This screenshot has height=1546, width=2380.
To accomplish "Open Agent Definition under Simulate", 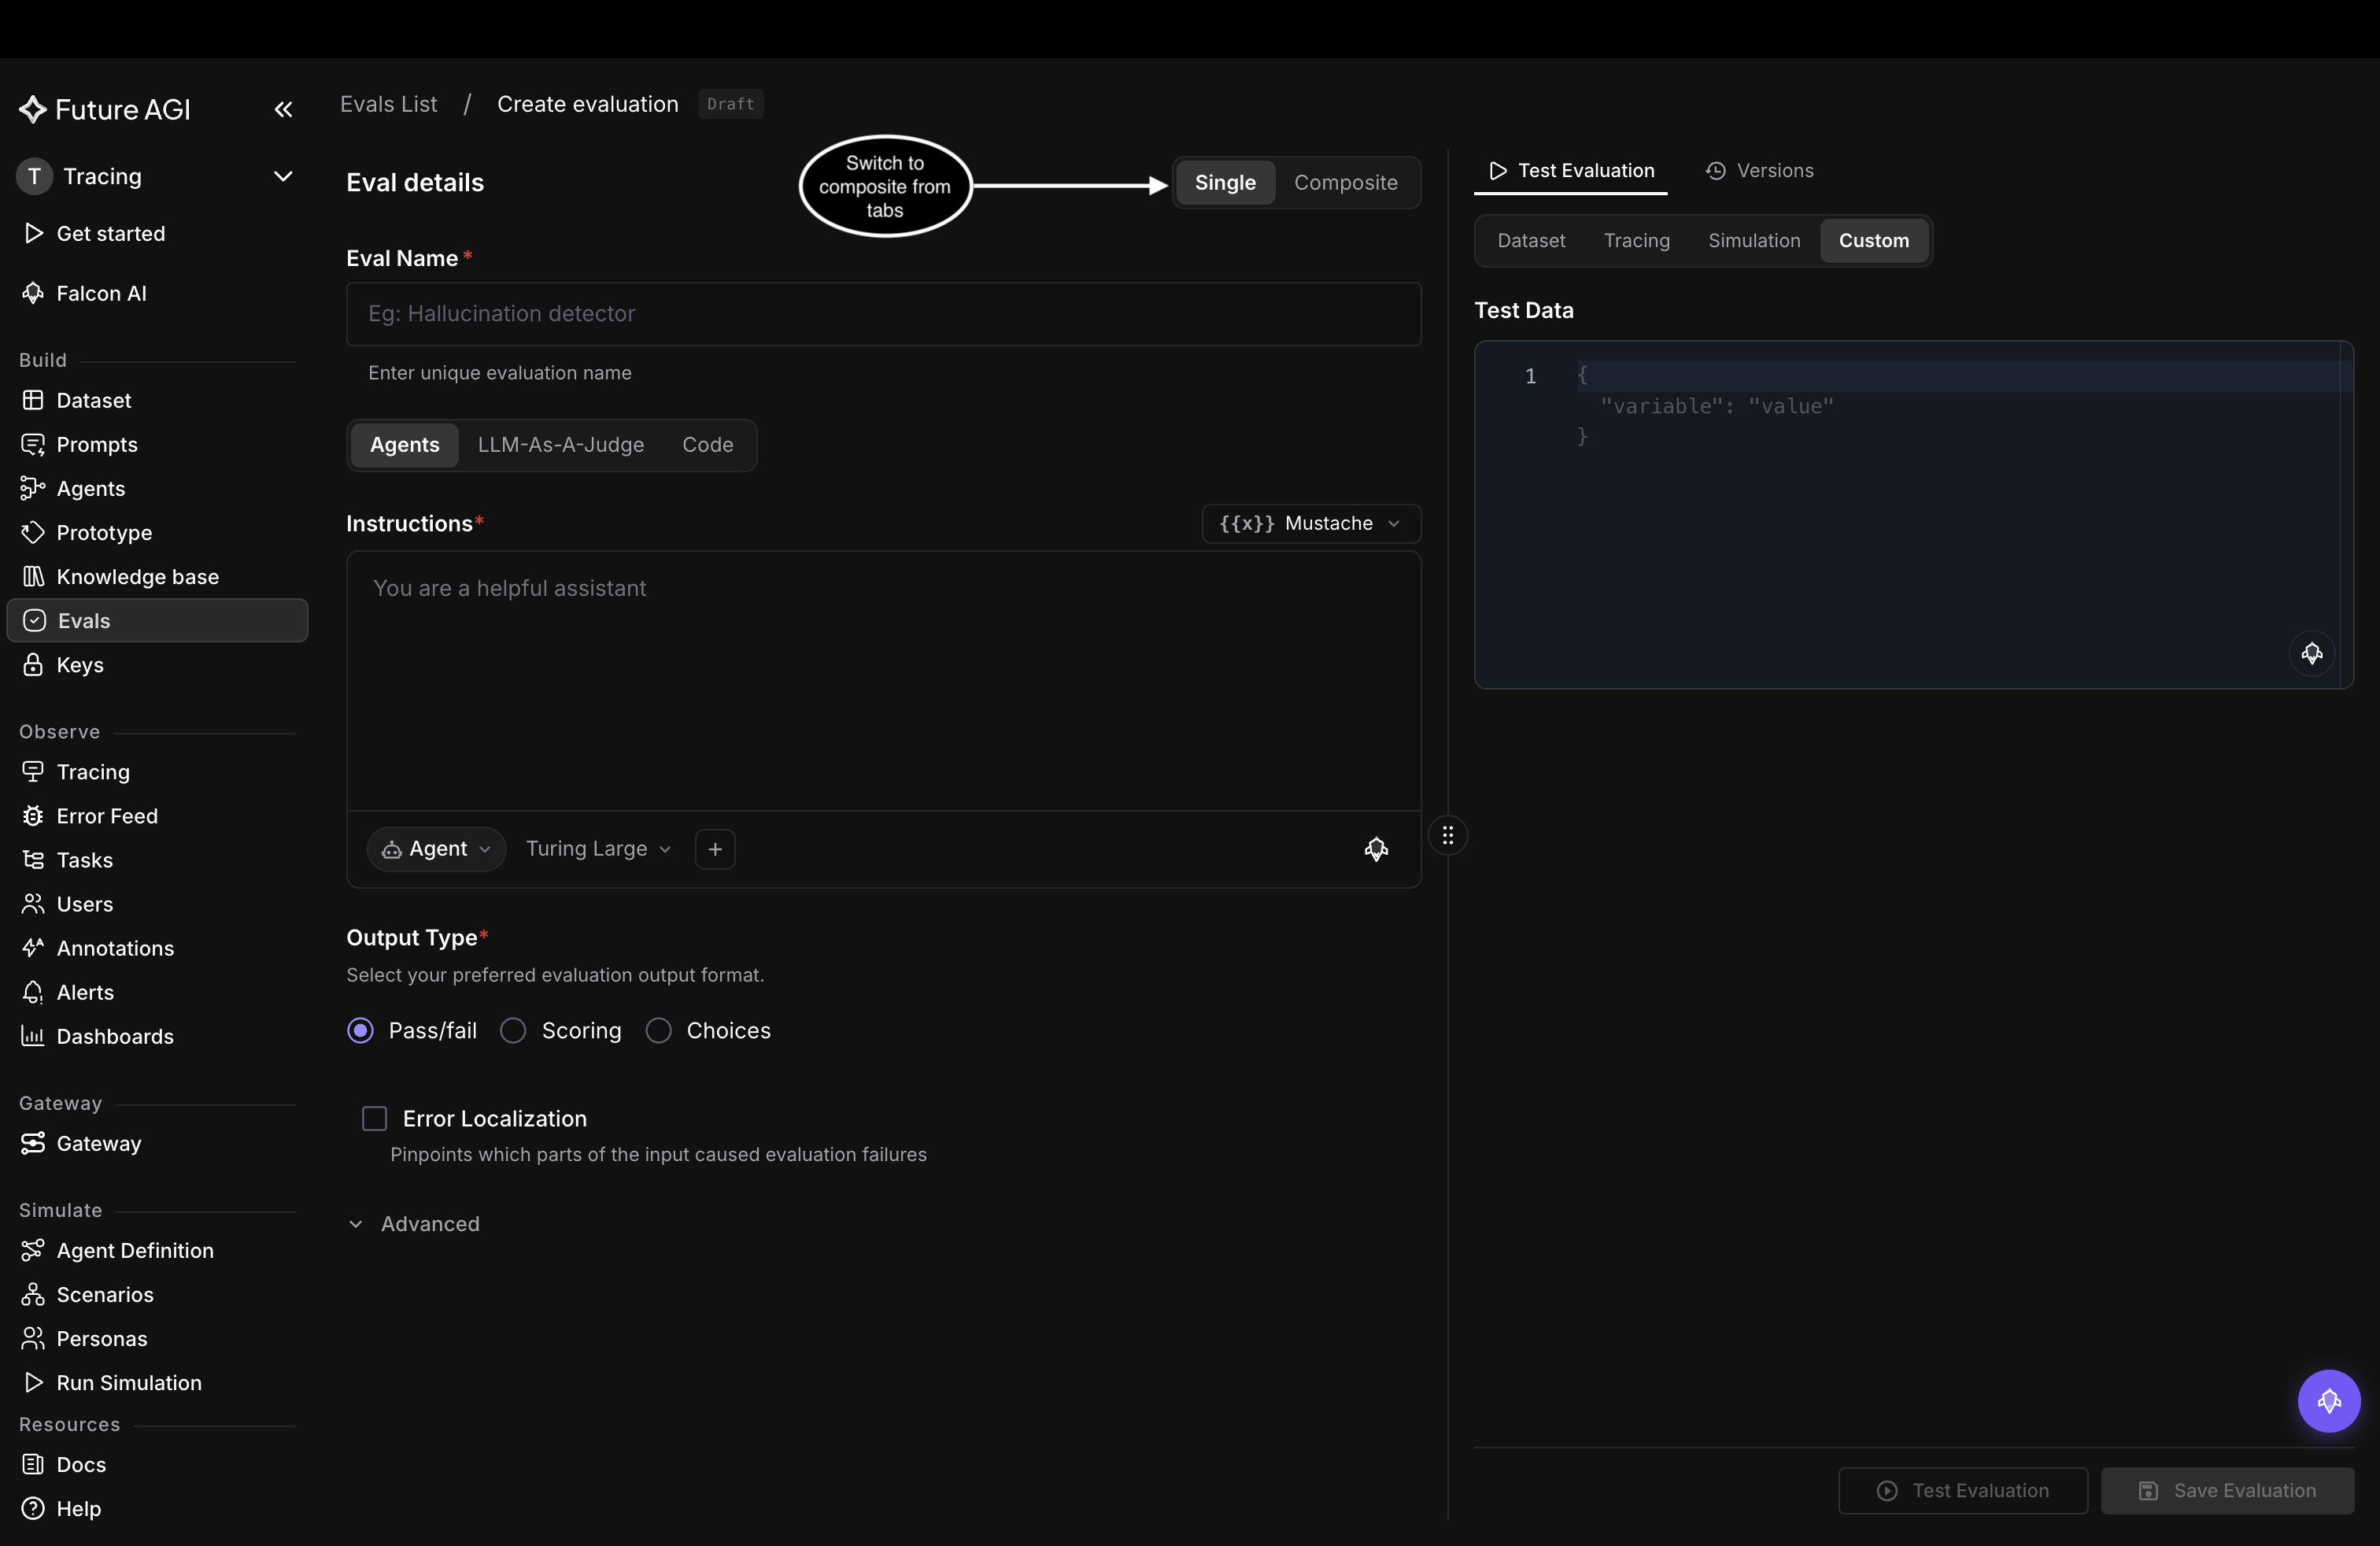I will point(135,1249).
